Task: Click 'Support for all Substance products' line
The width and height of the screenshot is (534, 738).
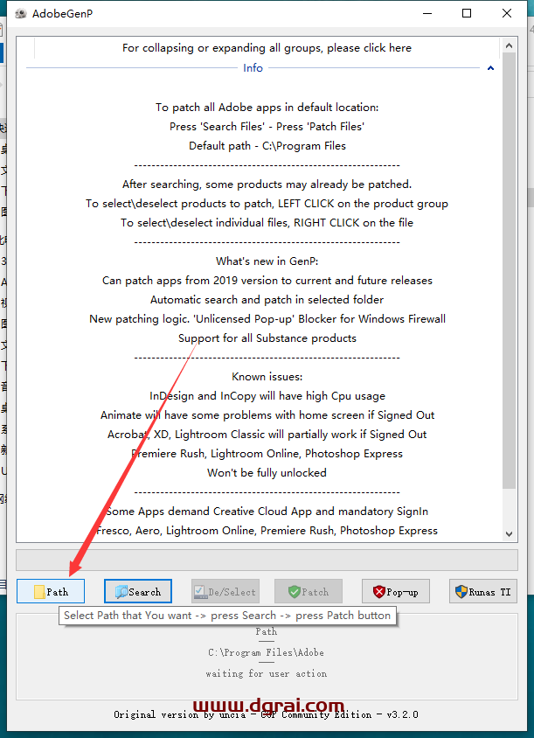Action: click(267, 338)
